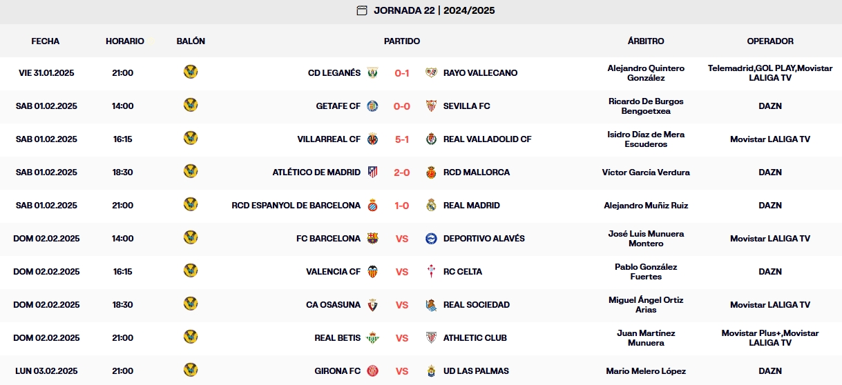
Task: Click the CD Leganés team crest
Action: 372,72
